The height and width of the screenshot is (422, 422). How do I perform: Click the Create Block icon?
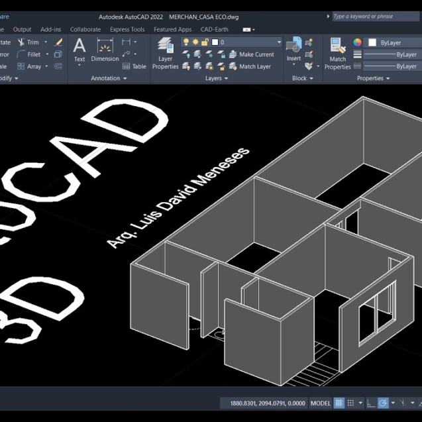309,42
